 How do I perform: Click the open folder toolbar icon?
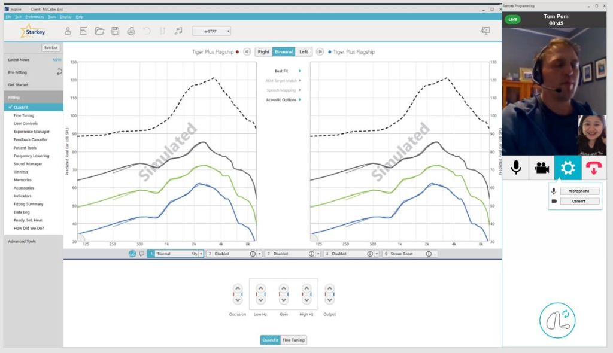99,31
